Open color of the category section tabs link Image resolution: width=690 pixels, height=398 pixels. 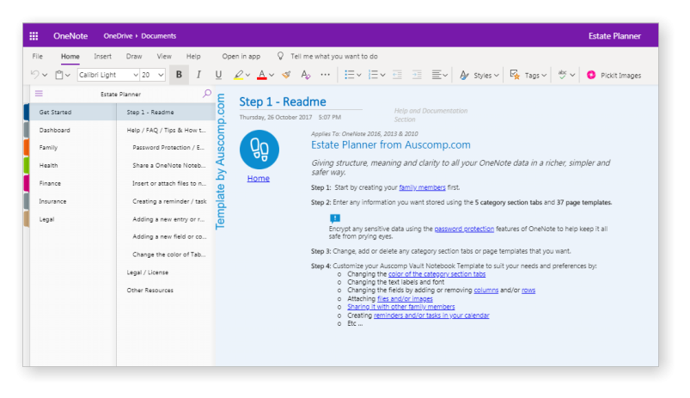click(x=437, y=274)
